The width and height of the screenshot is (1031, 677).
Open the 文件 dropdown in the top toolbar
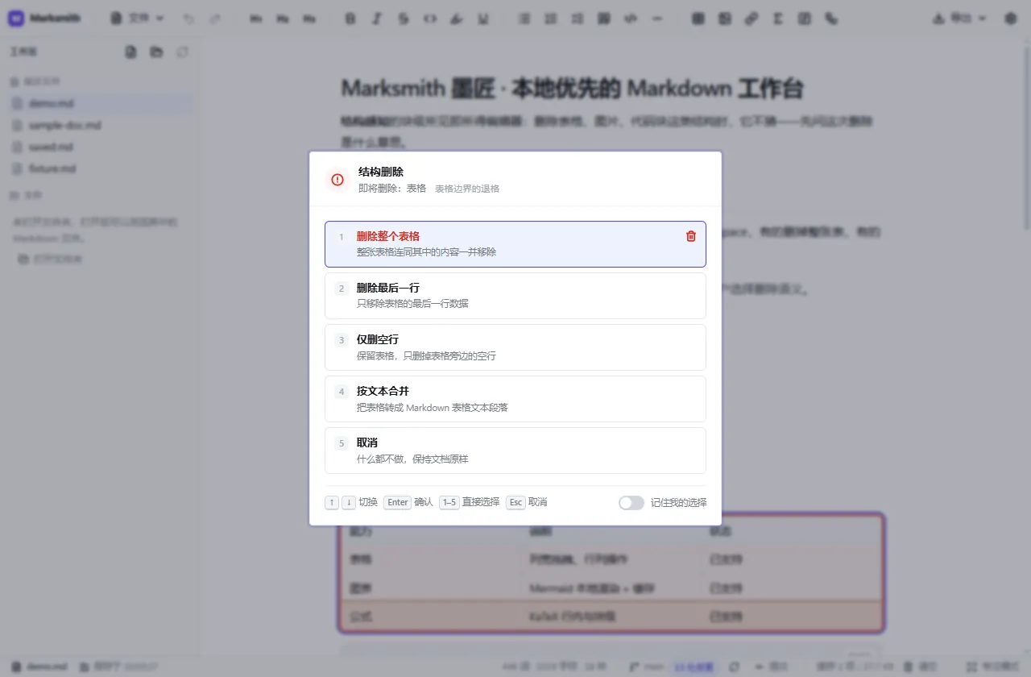point(137,18)
